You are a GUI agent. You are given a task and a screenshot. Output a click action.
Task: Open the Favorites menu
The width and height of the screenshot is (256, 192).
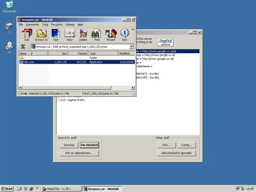57,24
